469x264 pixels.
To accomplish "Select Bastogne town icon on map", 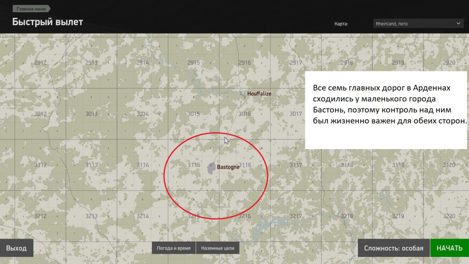I will coord(212,168).
